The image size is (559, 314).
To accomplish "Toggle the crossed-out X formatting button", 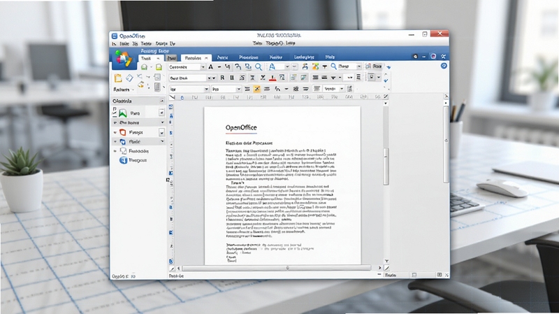I will click(263, 78).
